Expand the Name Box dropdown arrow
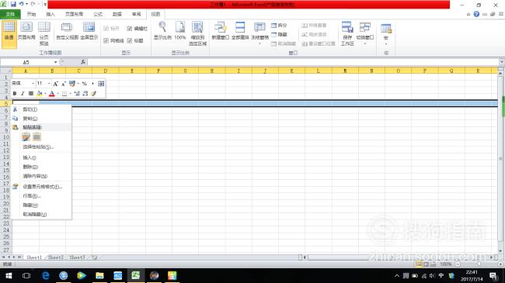 55,62
